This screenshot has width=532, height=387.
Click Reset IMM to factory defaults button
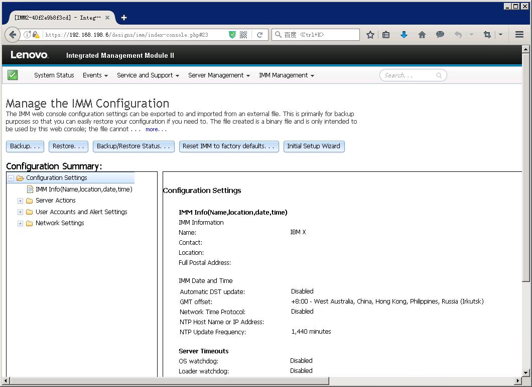(229, 146)
